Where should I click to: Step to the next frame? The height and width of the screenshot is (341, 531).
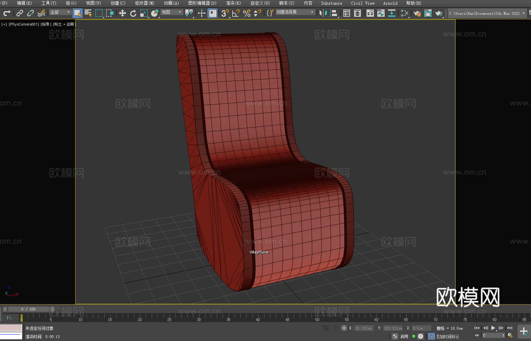tap(501, 328)
